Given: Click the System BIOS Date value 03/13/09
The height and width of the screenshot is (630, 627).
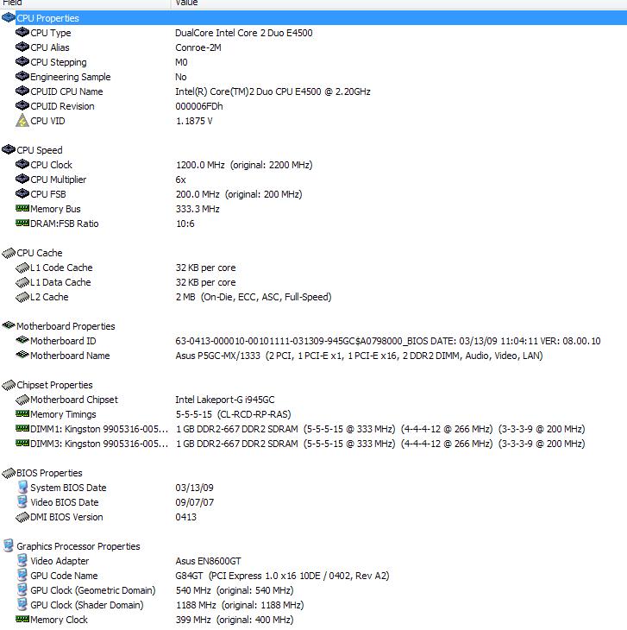Looking at the screenshot, I should [x=194, y=488].
